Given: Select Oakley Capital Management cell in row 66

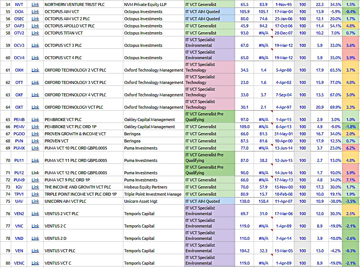Looking at the screenshot, I should tap(153, 127).
